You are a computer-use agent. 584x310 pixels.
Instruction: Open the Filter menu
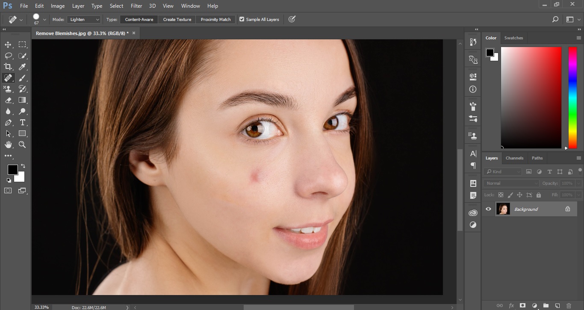tap(136, 6)
